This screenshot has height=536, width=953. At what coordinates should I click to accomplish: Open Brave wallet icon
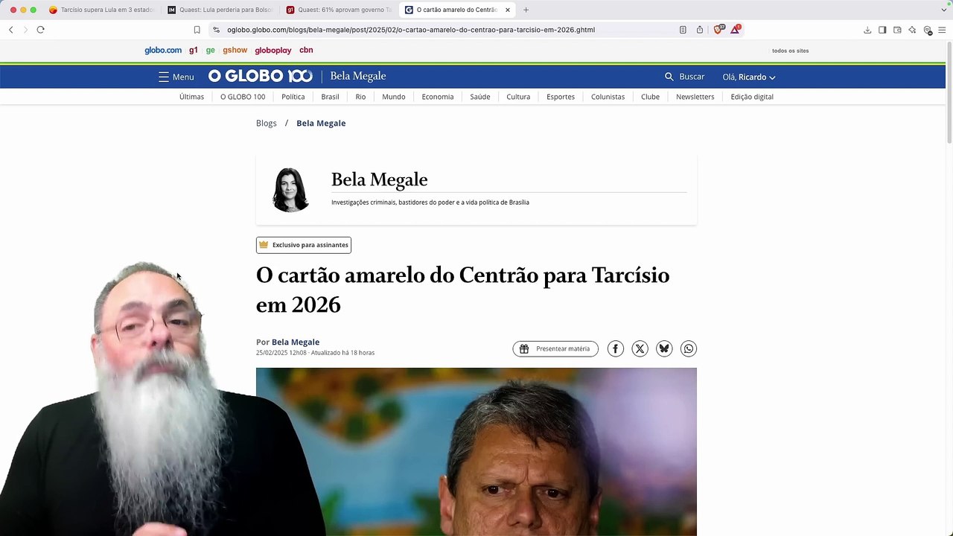tap(897, 30)
